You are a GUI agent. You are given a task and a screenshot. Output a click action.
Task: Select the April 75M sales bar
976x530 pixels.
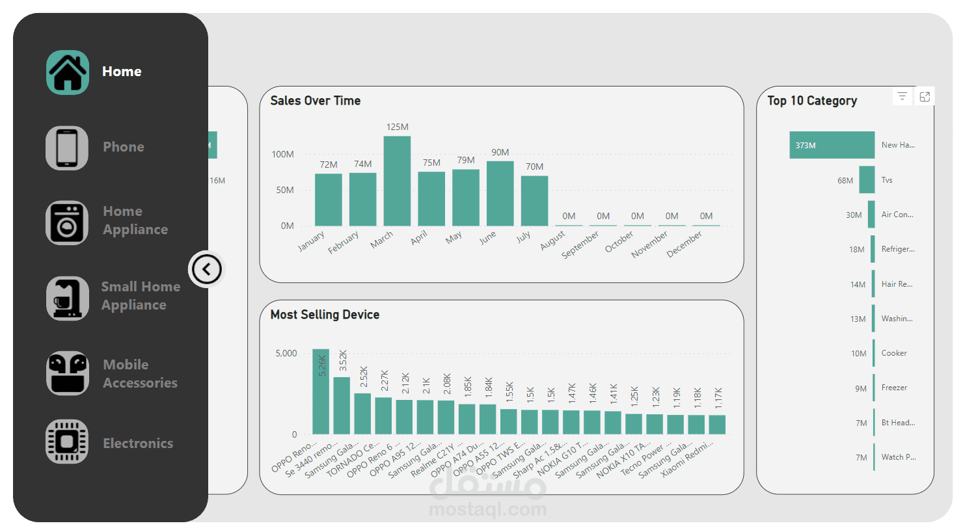tap(431, 198)
